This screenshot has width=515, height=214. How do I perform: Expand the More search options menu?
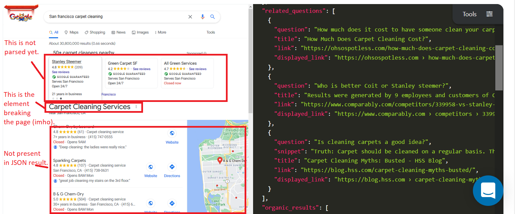(160, 33)
